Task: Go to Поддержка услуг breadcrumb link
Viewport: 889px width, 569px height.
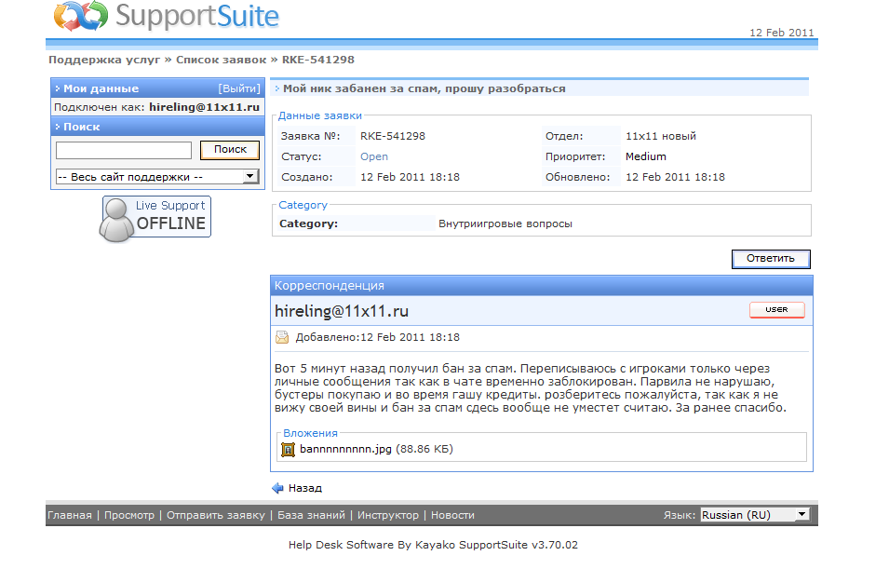Action: tap(104, 60)
